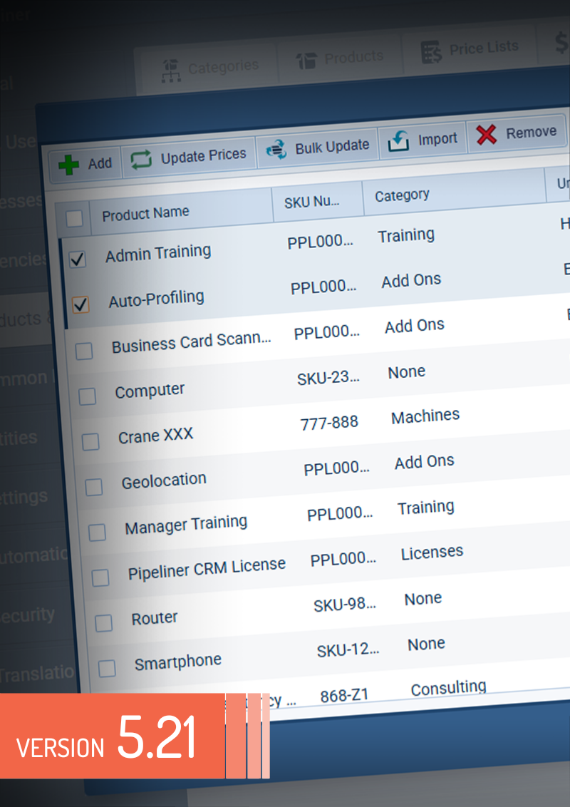Click the green plus Add icon
Screen dimensions: 570x807
pos(68,165)
